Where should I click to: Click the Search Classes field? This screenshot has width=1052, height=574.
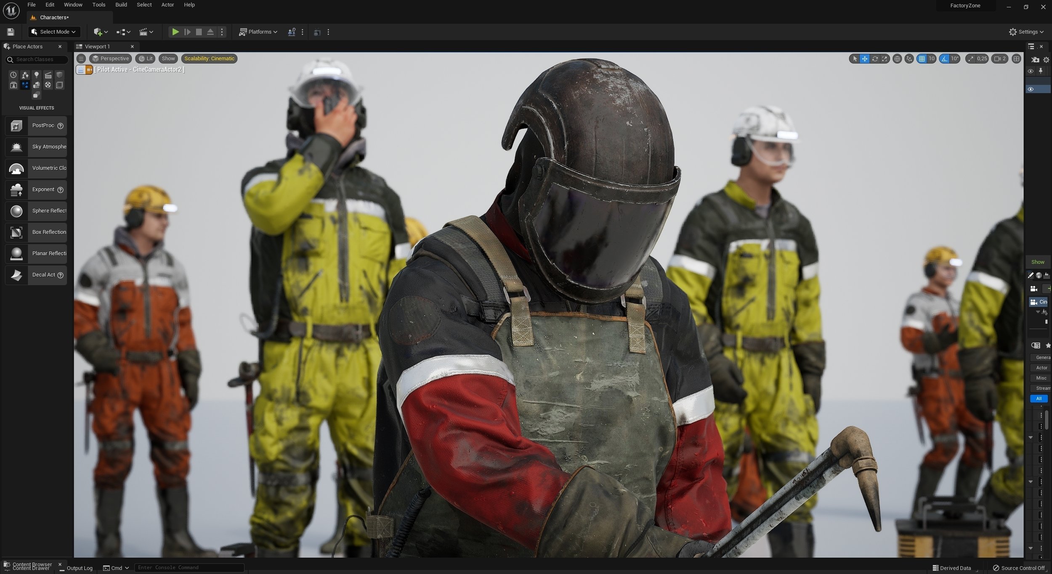coord(37,59)
